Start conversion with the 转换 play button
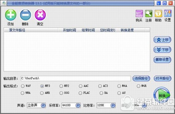Viewport: 175px width, 114px height. click(x=161, y=95)
